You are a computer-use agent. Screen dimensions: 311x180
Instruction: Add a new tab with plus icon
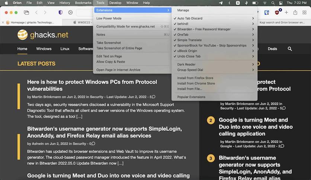pos(286,13)
